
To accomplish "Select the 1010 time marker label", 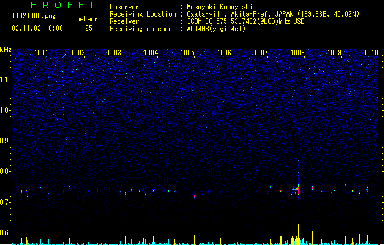I will coord(371,53).
